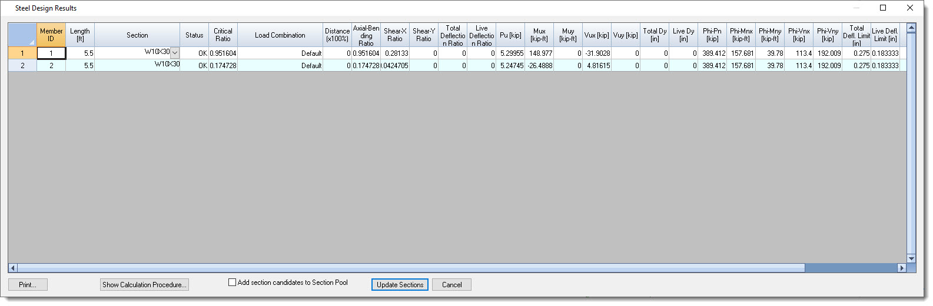This screenshot has height=306, width=933.
Task: Select row header 1
Action: tap(22, 53)
